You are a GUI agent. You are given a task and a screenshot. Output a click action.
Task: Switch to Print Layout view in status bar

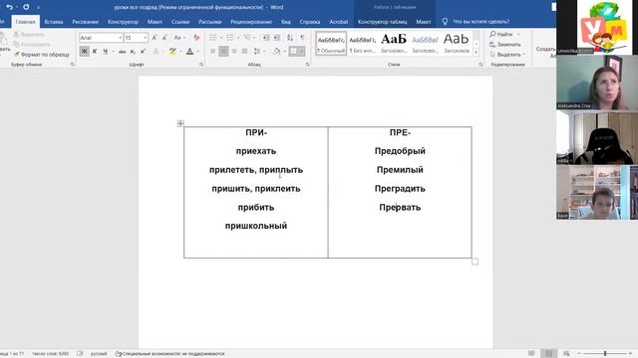click(548, 354)
